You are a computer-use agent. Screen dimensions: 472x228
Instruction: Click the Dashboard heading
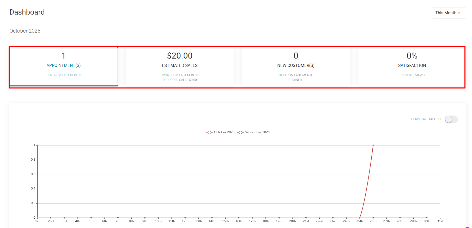pos(27,12)
